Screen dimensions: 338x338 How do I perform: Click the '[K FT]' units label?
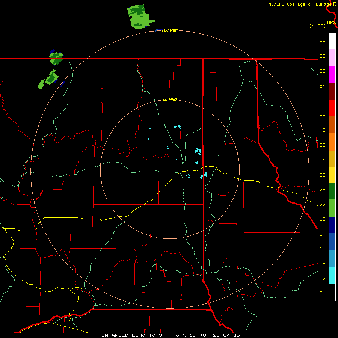coord(317,26)
